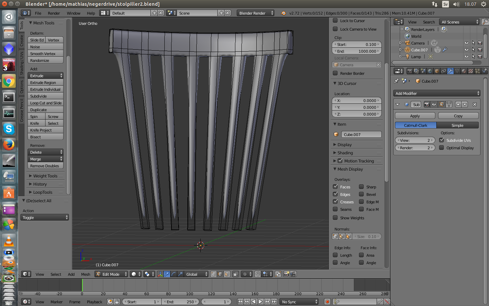Image resolution: width=489 pixels, height=306 pixels.
Task: Select the rotate manipulator arc icon
Action: [x=174, y=274]
